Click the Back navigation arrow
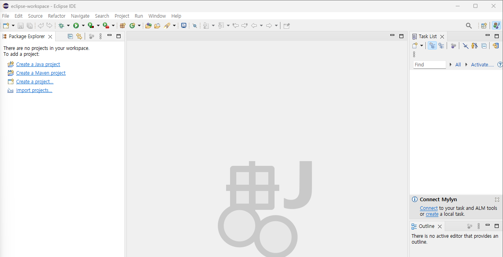503x257 pixels. (x=254, y=26)
